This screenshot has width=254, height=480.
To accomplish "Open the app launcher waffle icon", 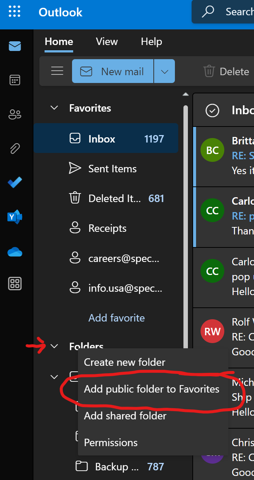I will [14, 12].
